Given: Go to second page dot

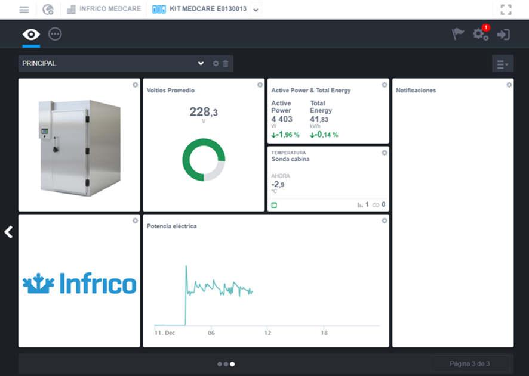Looking at the screenshot, I should click(226, 364).
